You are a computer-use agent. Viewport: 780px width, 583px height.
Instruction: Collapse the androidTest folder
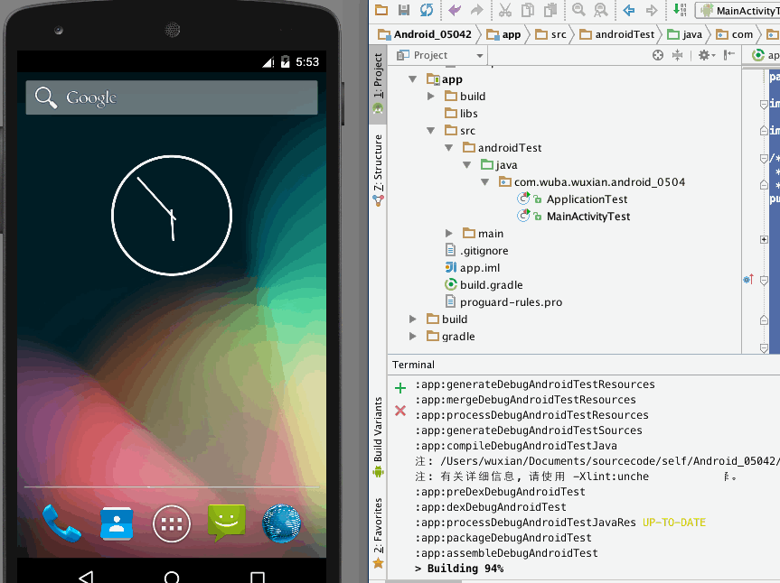click(448, 147)
